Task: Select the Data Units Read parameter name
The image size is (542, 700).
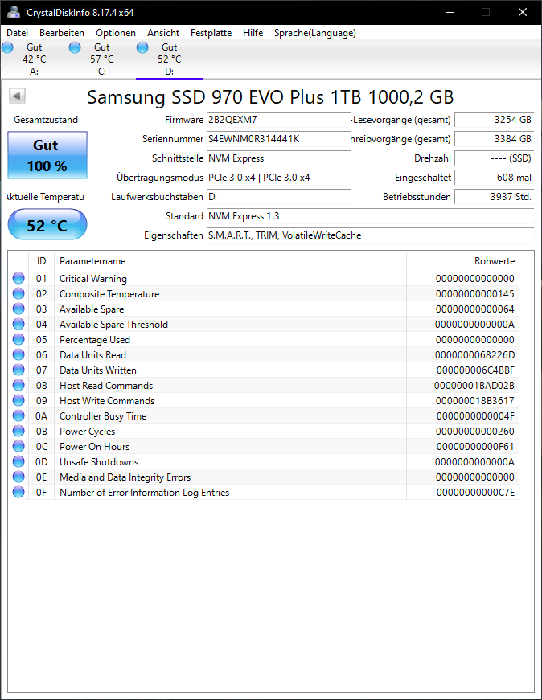Action: click(x=93, y=355)
